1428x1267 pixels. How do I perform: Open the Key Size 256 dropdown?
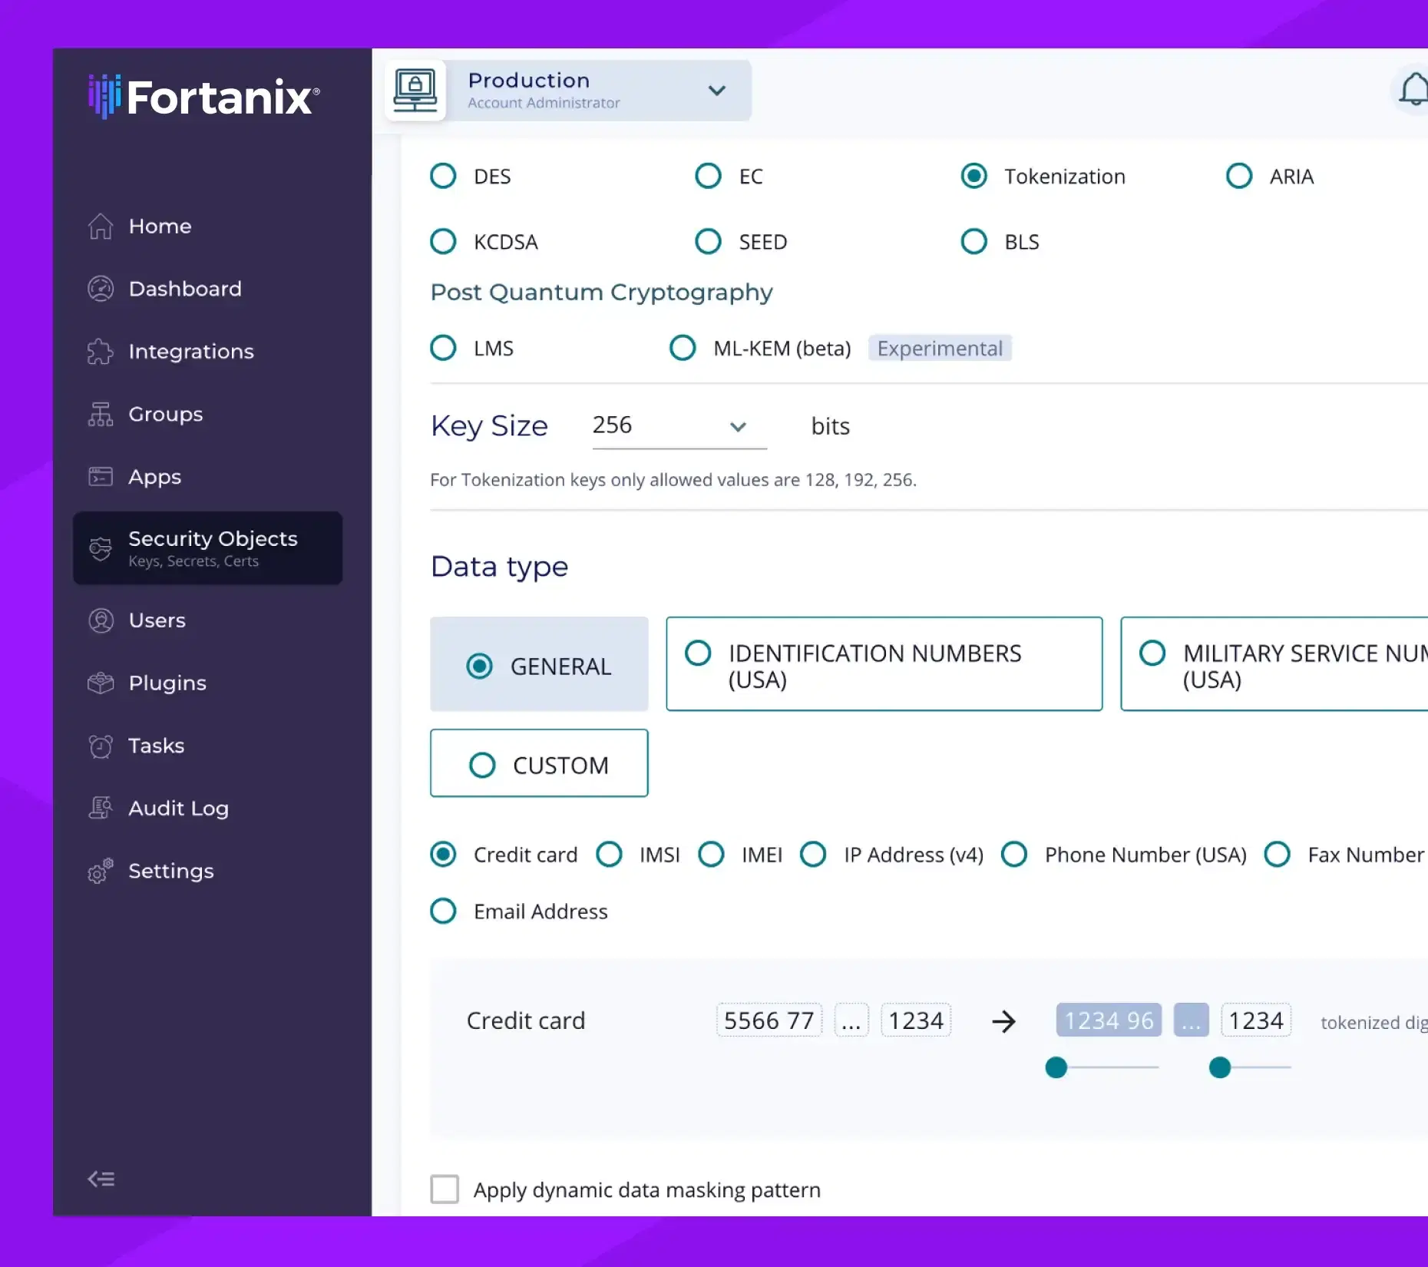coord(679,426)
